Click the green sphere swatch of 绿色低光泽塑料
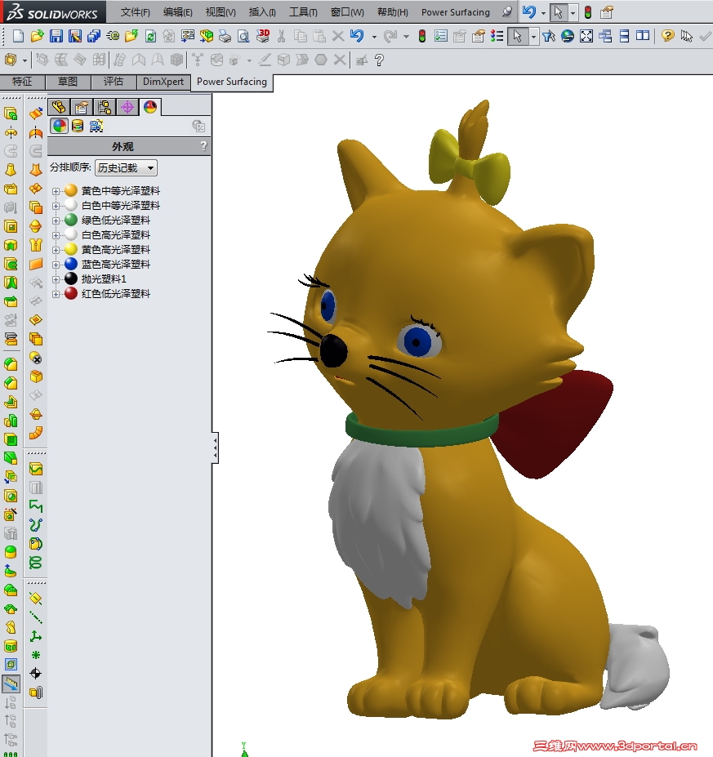Screen dimensions: 713x757 (69, 219)
